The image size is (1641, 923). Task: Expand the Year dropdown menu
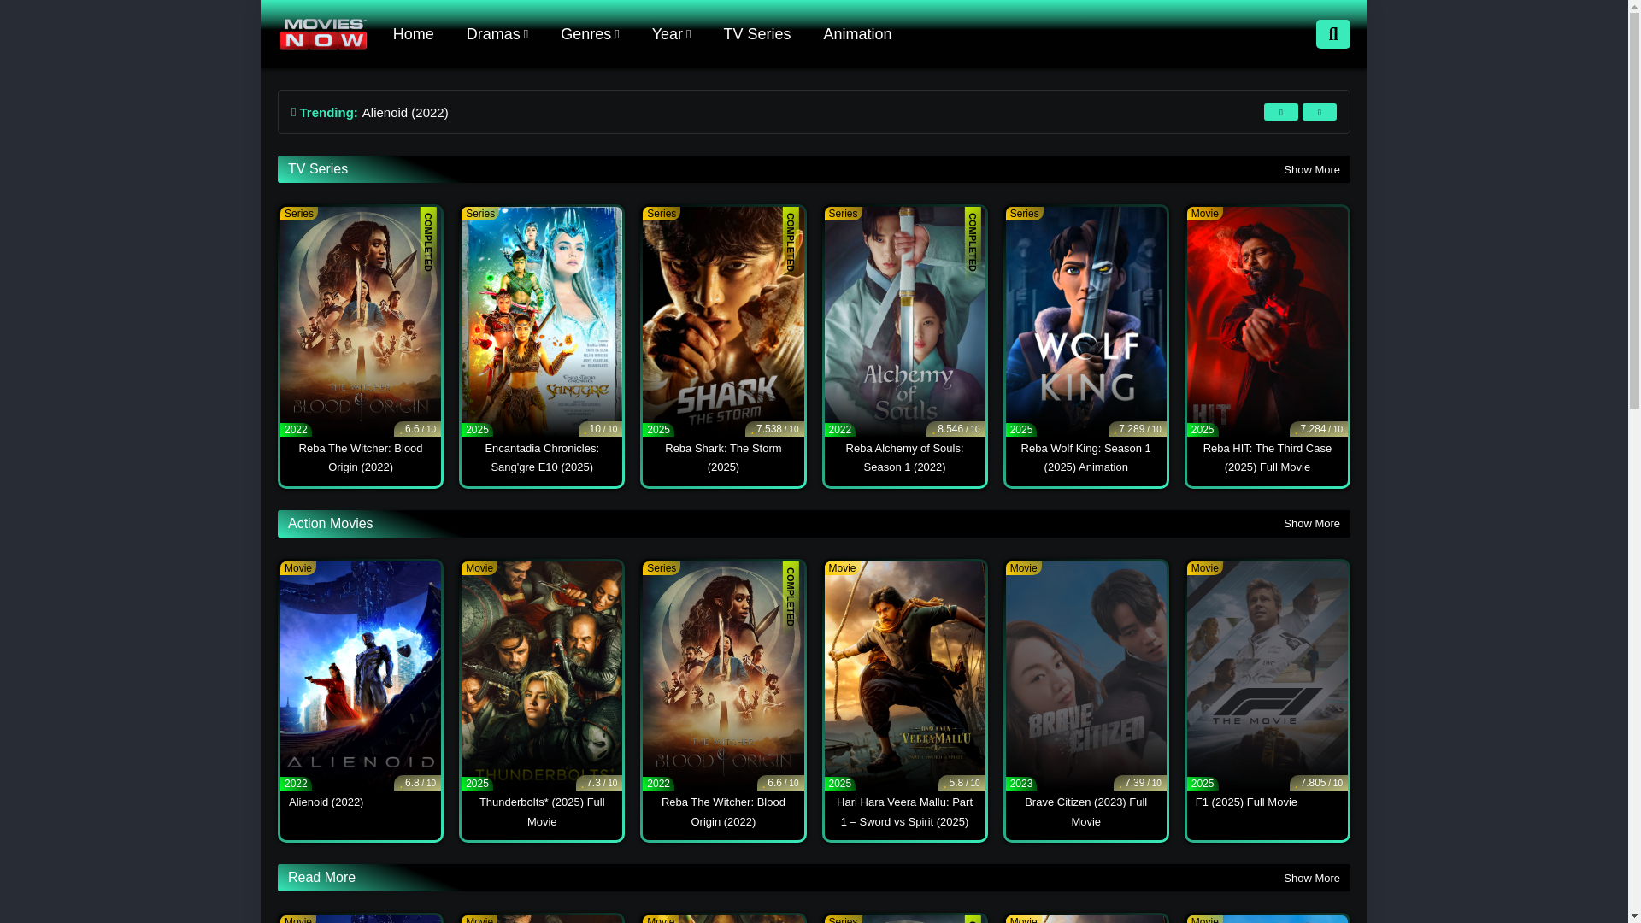click(x=671, y=34)
